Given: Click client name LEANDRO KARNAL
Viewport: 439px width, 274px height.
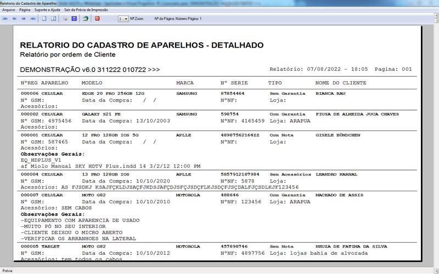Looking at the screenshot, I should click(x=336, y=174).
